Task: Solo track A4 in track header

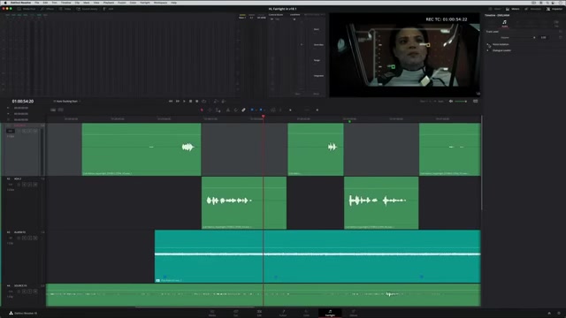Action: (x=29, y=291)
